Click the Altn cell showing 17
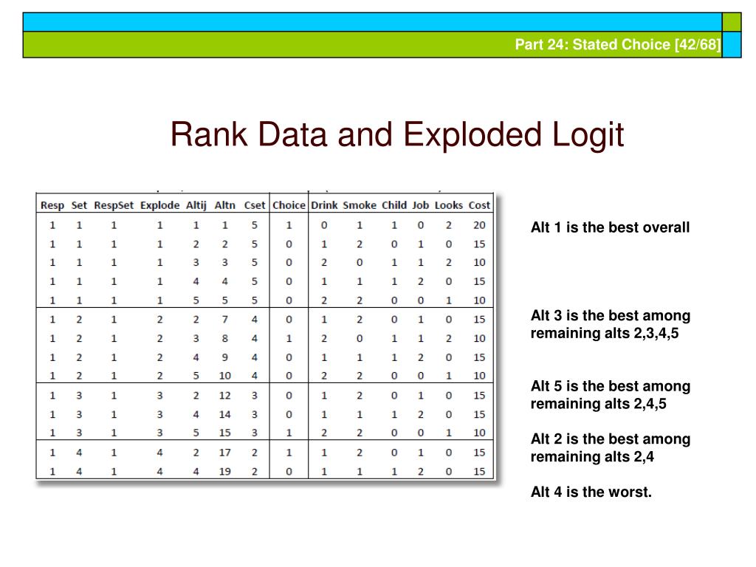 (224, 453)
